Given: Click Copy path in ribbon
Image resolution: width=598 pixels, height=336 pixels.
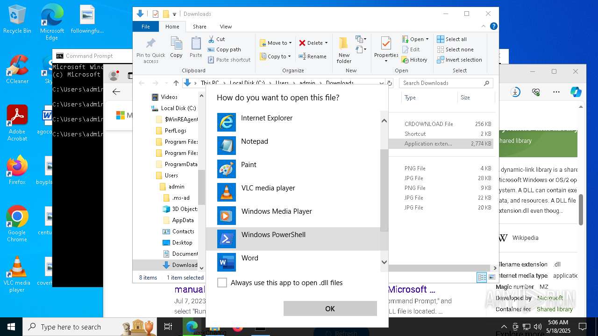Looking at the screenshot, I should pos(224,49).
